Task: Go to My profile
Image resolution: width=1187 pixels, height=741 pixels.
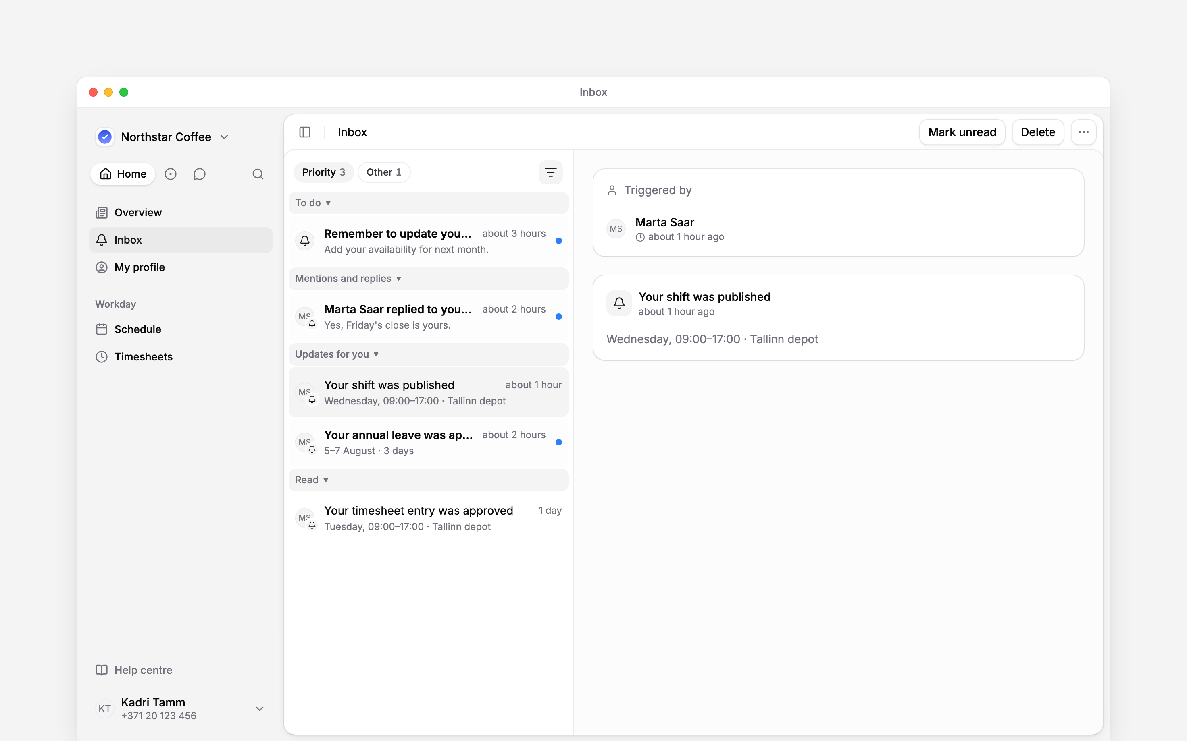Action: pyautogui.click(x=181, y=267)
